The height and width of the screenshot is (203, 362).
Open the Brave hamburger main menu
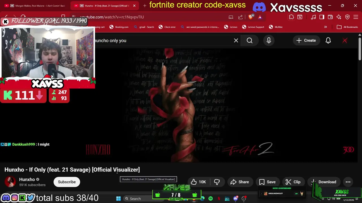[x=356, y=17]
